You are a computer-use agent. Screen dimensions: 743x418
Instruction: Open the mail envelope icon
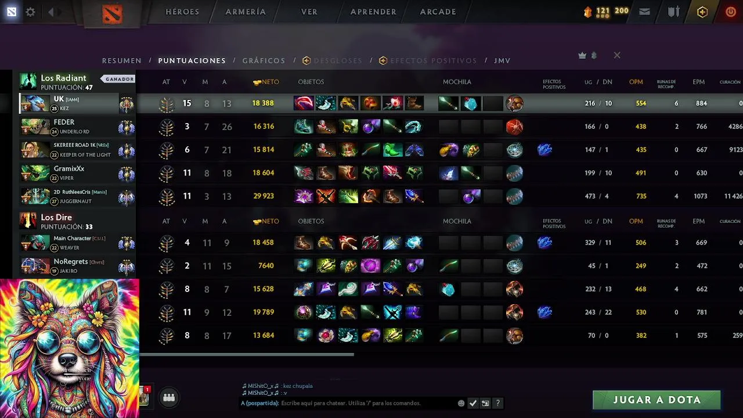coord(644,12)
